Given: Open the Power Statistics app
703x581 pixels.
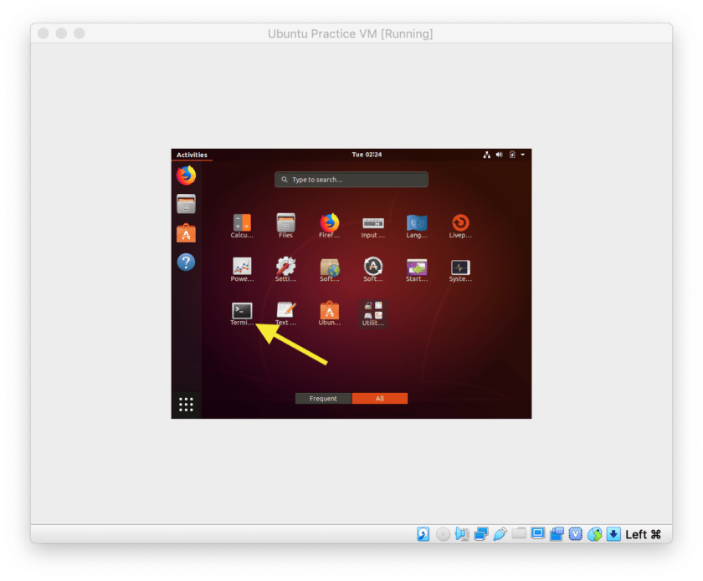Looking at the screenshot, I should 242,270.
